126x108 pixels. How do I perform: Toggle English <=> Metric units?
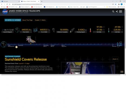click(40, 20)
